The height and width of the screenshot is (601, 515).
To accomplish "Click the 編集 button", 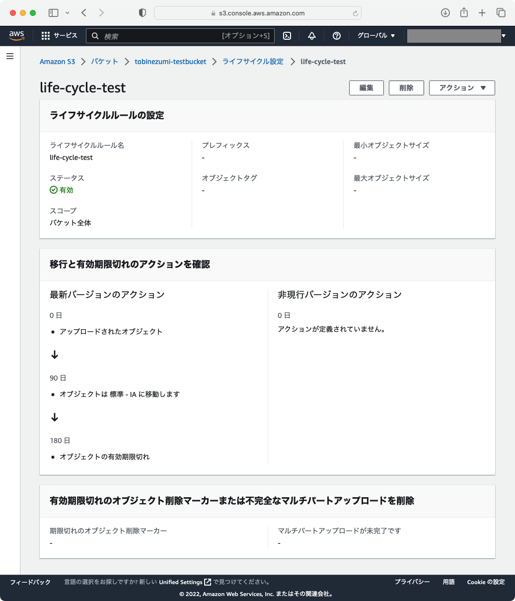I will pos(366,87).
